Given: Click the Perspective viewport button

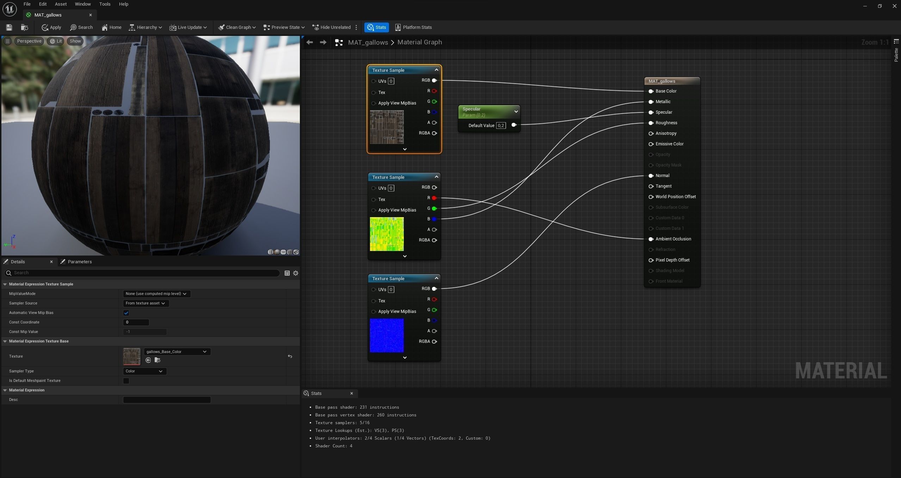Looking at the screenshot, I should (29, 41).
